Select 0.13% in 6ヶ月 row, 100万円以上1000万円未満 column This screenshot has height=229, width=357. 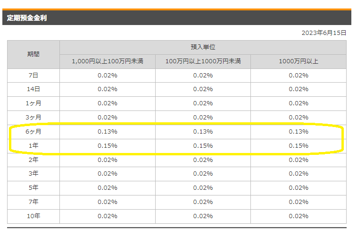point(203,132)
